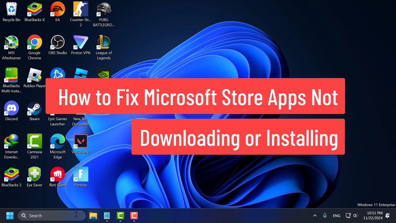Open the network quick settings icon
This screenshot has height=223, width=396.
[348, 216]
